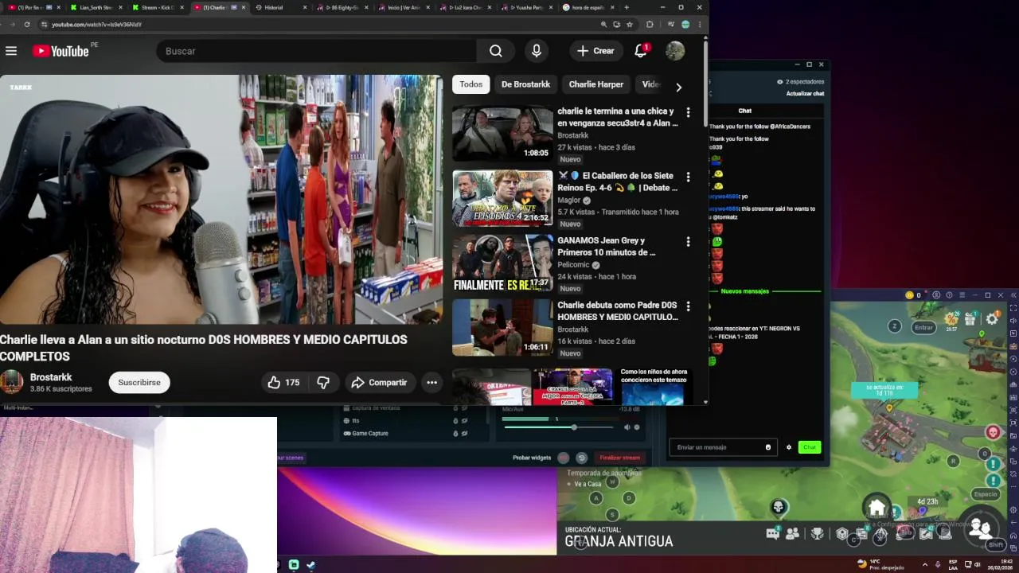
Task: Open the GANAMOS Jean Grey video title
Action: [x=607, y=246]
